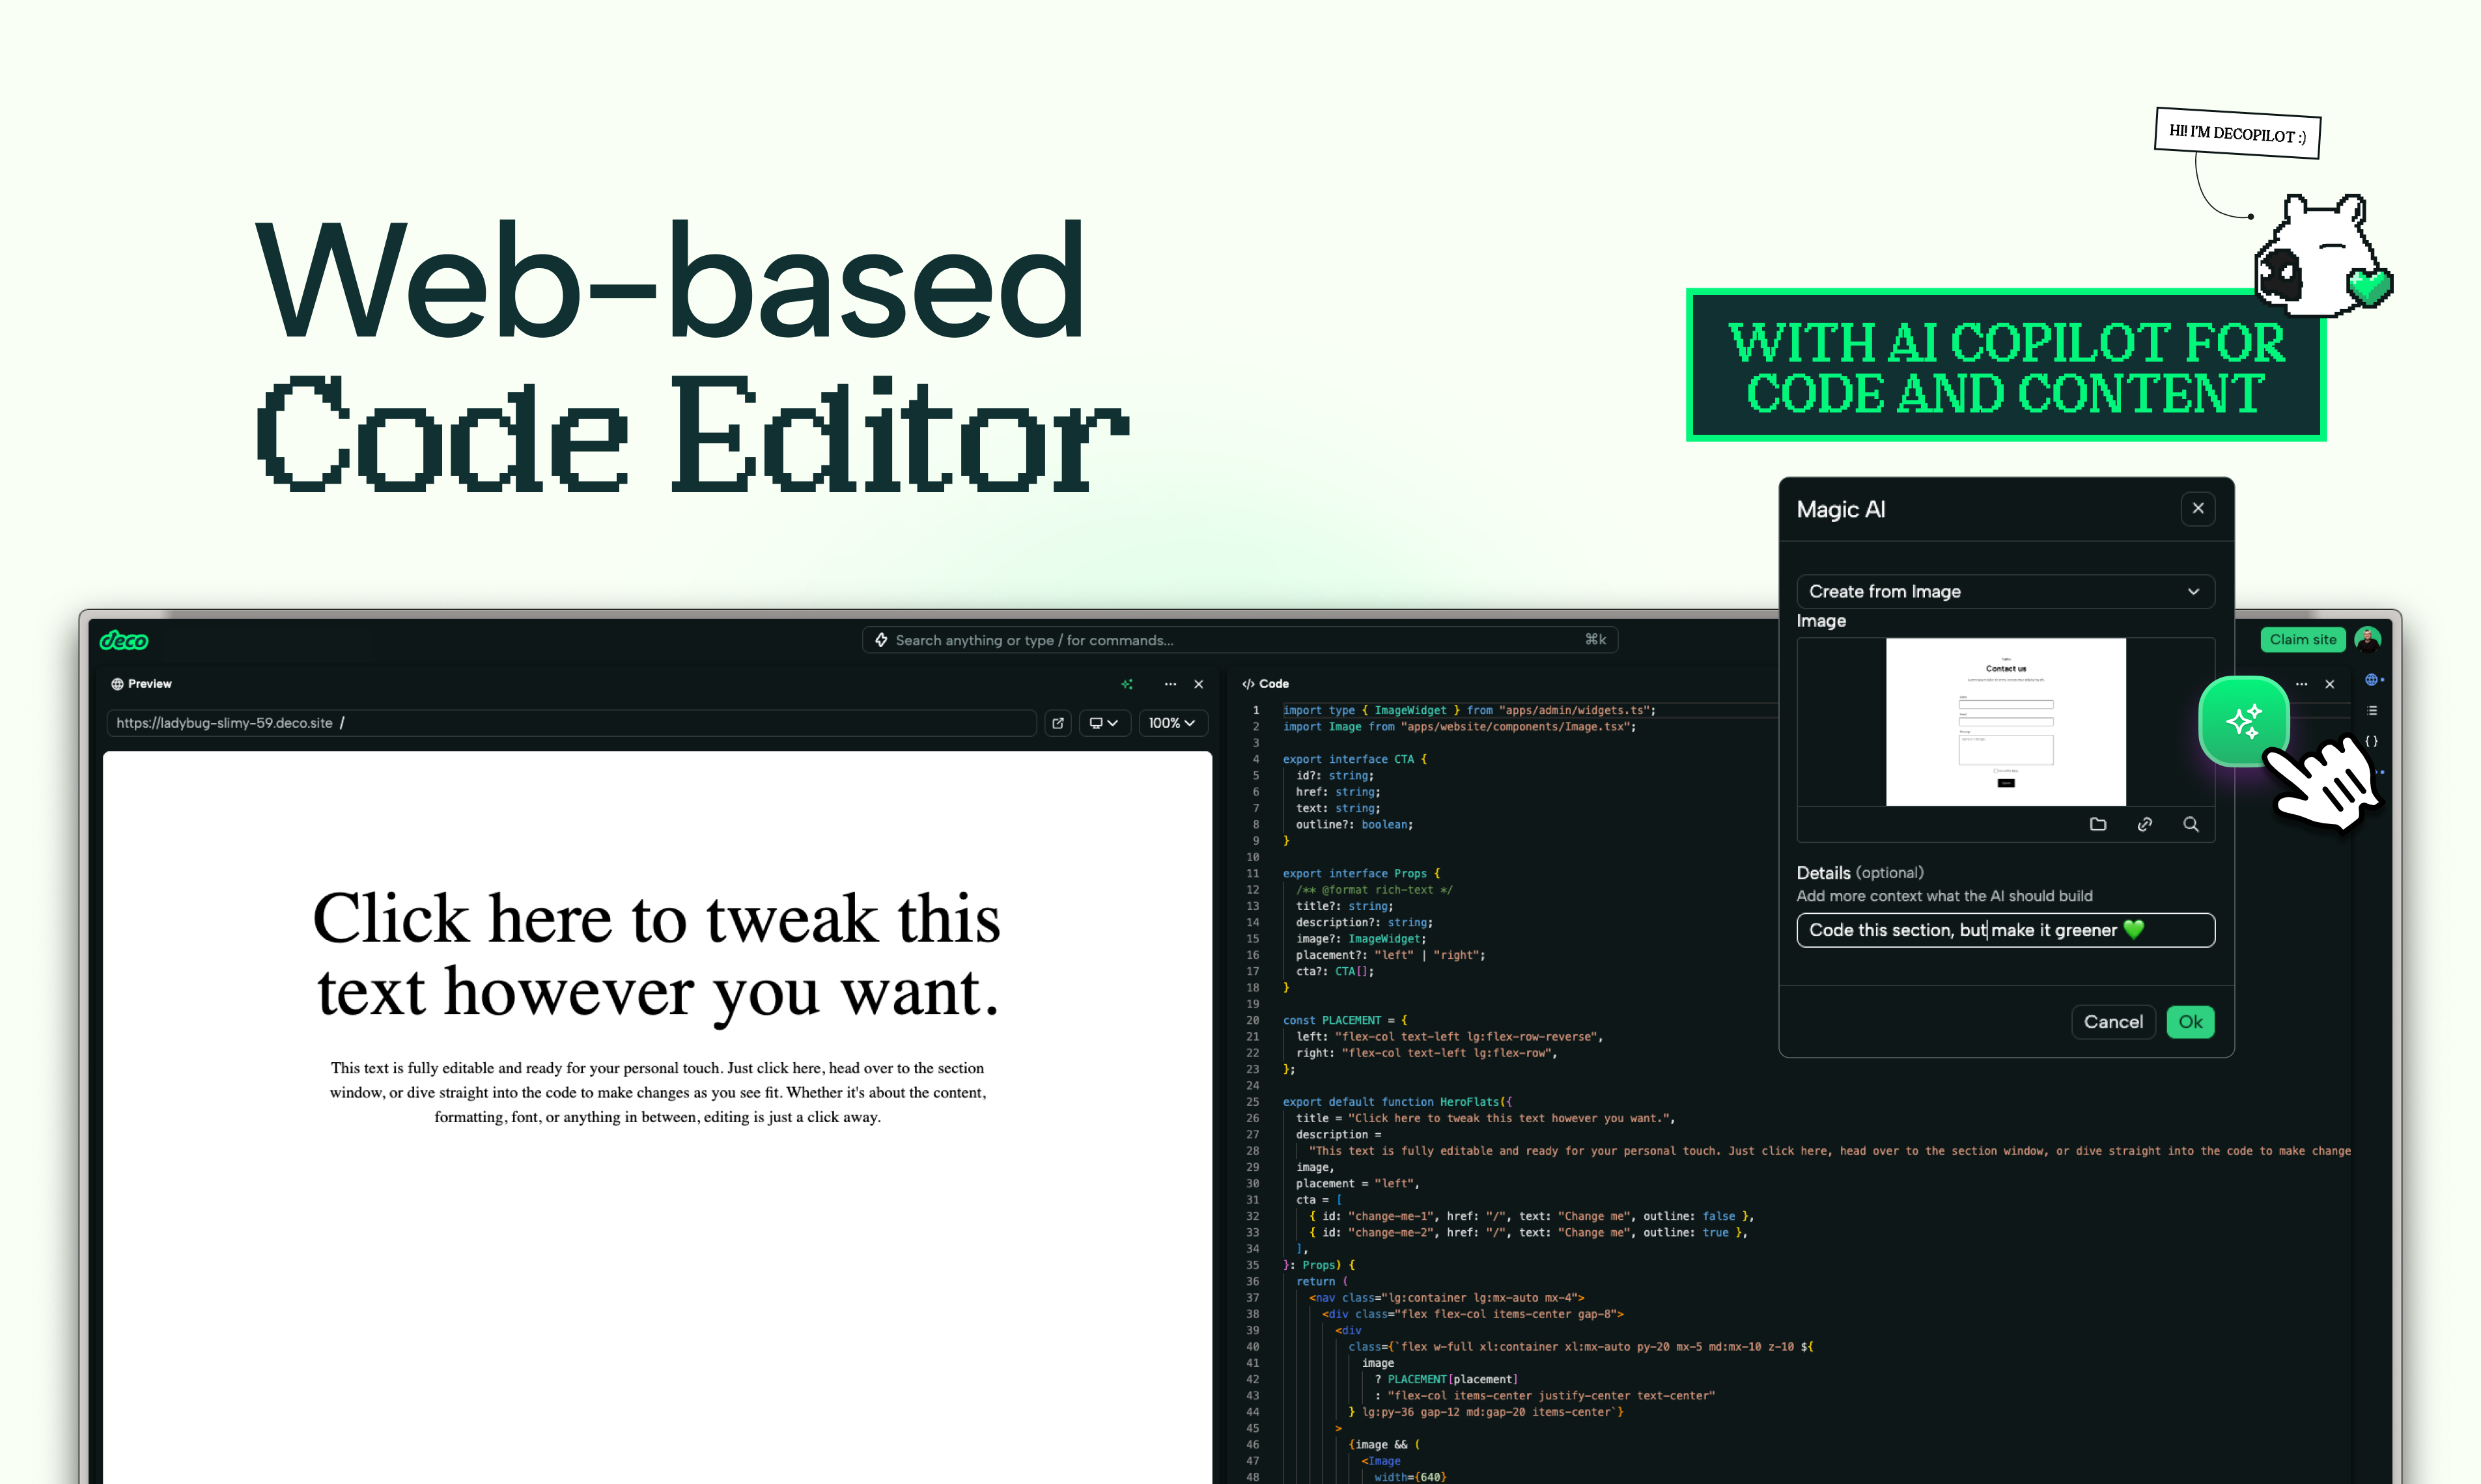Viewport: 2481px width, 1484px height.
Task: Click the small sparkles icon in the Preview panel header
Action: (x=1127, y=684)
